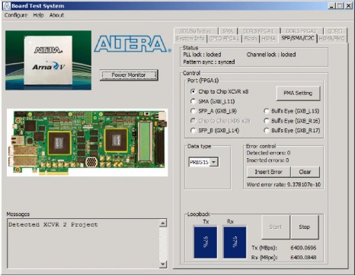Click the Rx loopback progress bar

pos(235,243)
